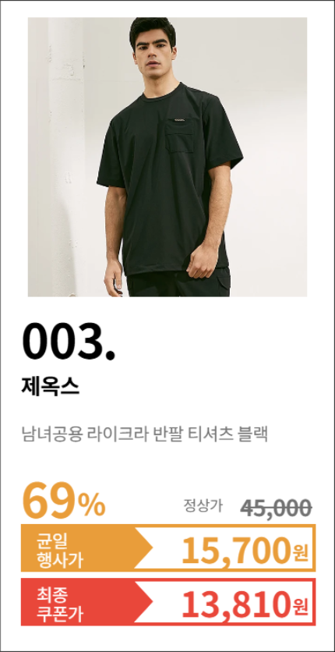Open the black t-shirt product photo
The height and width of the screenshot is (652, 335).
coord(167,157)
